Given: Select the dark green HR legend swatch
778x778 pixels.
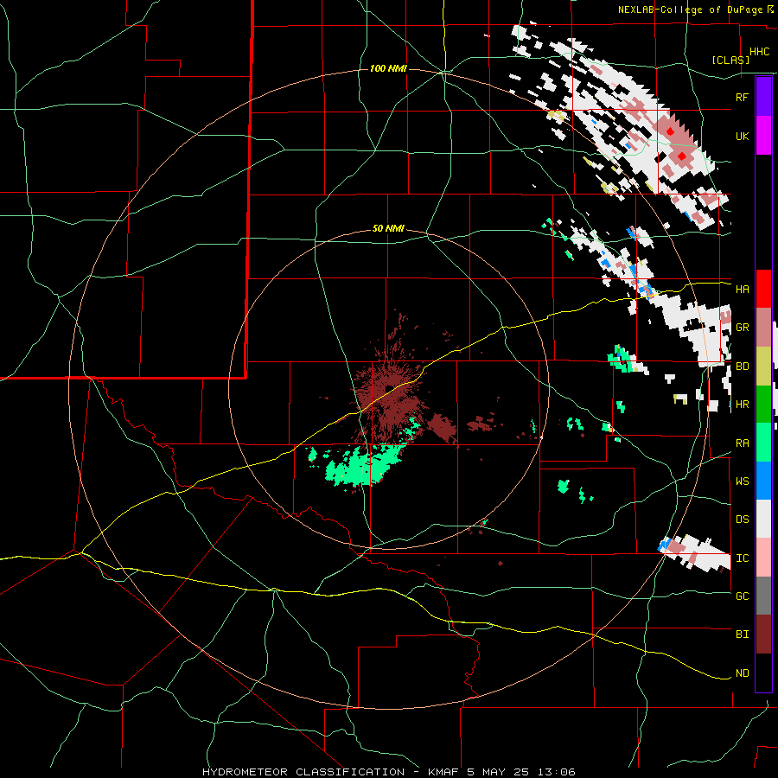Looking at the screenshot, I should [x=763, y=405].
